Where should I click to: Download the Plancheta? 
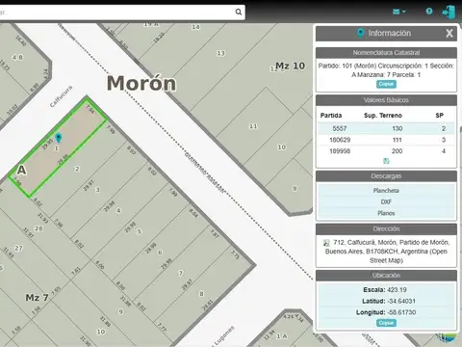pyautogui.click(x=386, y=191)
